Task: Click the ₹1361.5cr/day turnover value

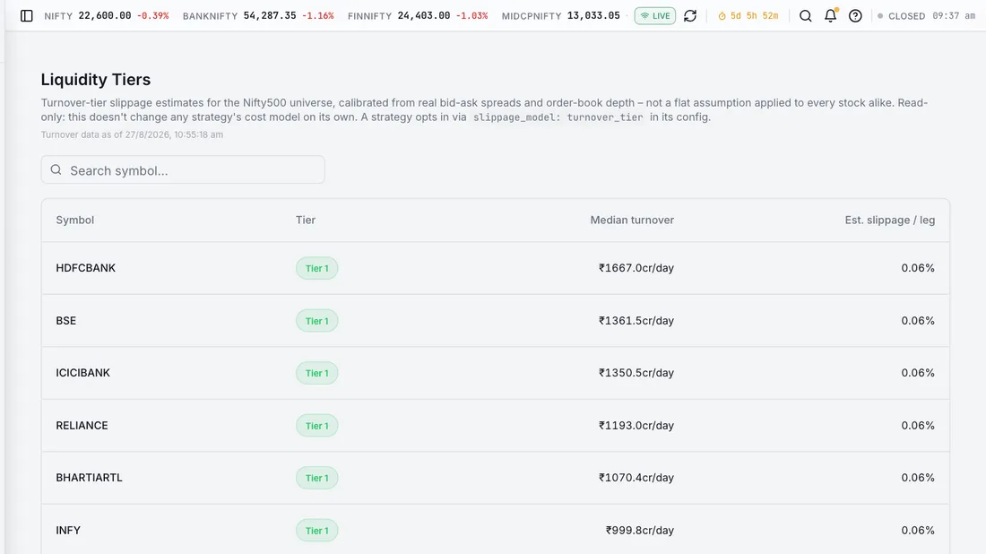Action: click(636, 321)
